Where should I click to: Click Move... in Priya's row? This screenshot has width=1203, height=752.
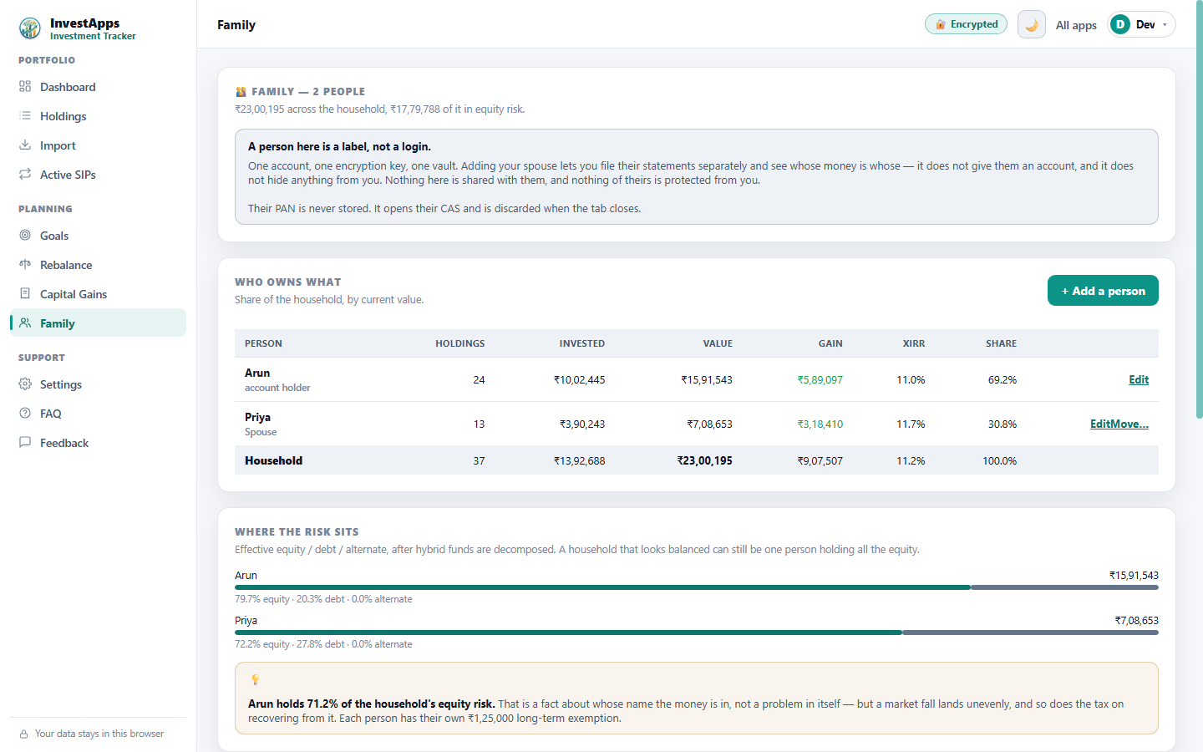pyautogui.click(x=1130, y=424)
